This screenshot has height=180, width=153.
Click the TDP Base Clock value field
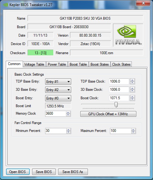119,81
